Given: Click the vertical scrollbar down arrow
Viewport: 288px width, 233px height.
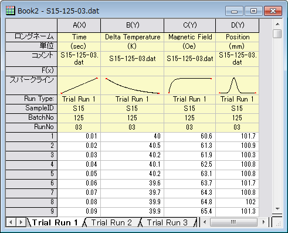Looking at the screenshot, I should 277,209.
